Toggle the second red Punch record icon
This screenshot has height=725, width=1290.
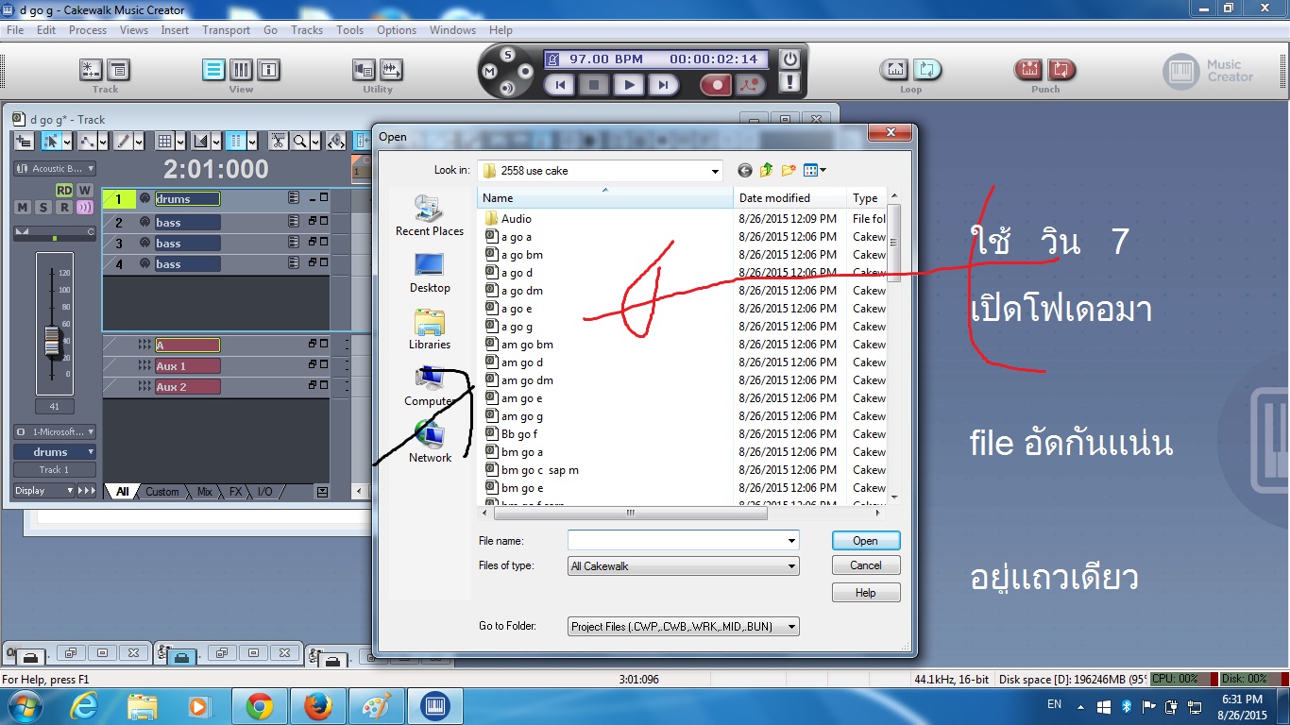pos(1061,69)
